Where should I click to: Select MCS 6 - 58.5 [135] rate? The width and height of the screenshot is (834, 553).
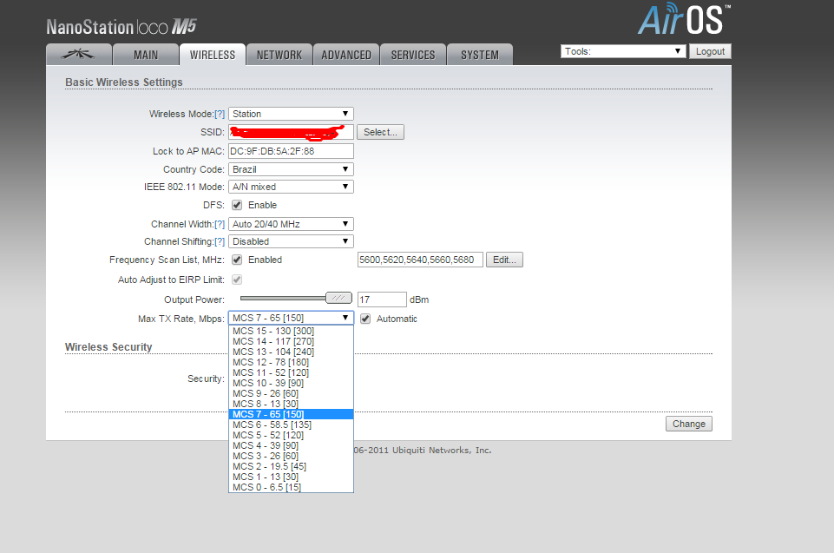(x=291, y=425)
